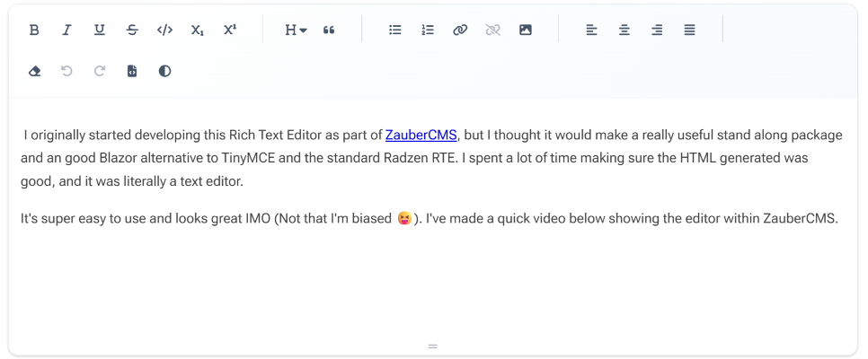Insert a blockquote
The image size is (868, 359).
pos(329,30)
